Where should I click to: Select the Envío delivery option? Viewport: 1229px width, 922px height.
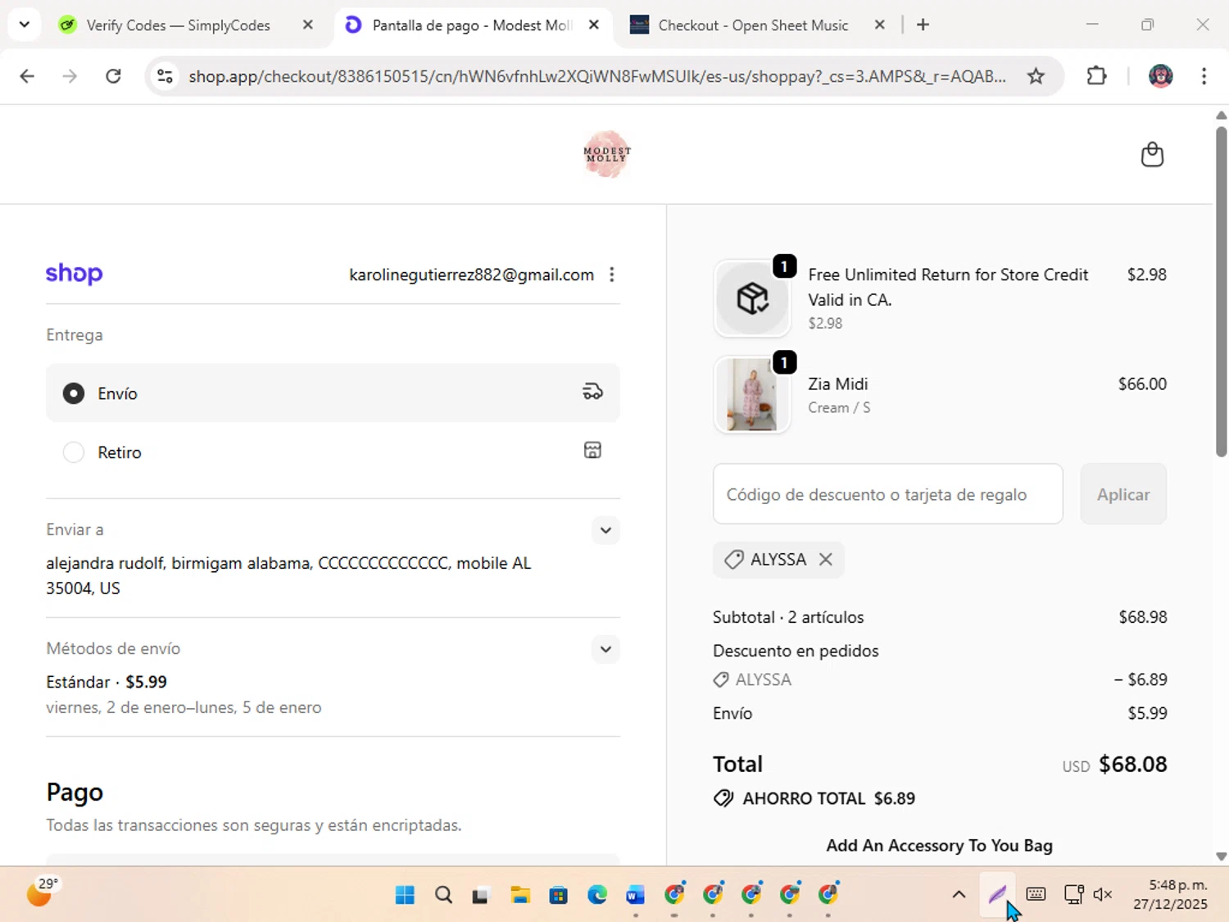333,393
